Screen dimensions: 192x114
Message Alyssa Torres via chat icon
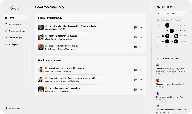click(x=135, y=37)
